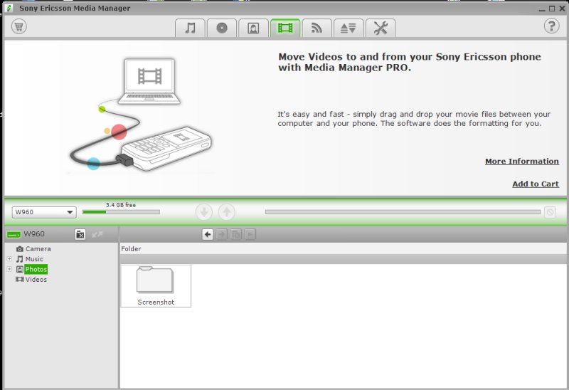Expand the Music tree node
Viewport: 569px width, 390px height.
coord(9,259)
